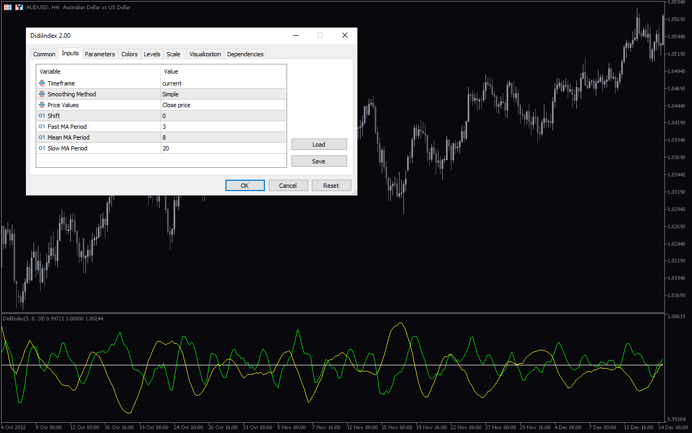Click the integer icon beside Slow MA Period
Viewport: 692px width, 433px height.
42,148
